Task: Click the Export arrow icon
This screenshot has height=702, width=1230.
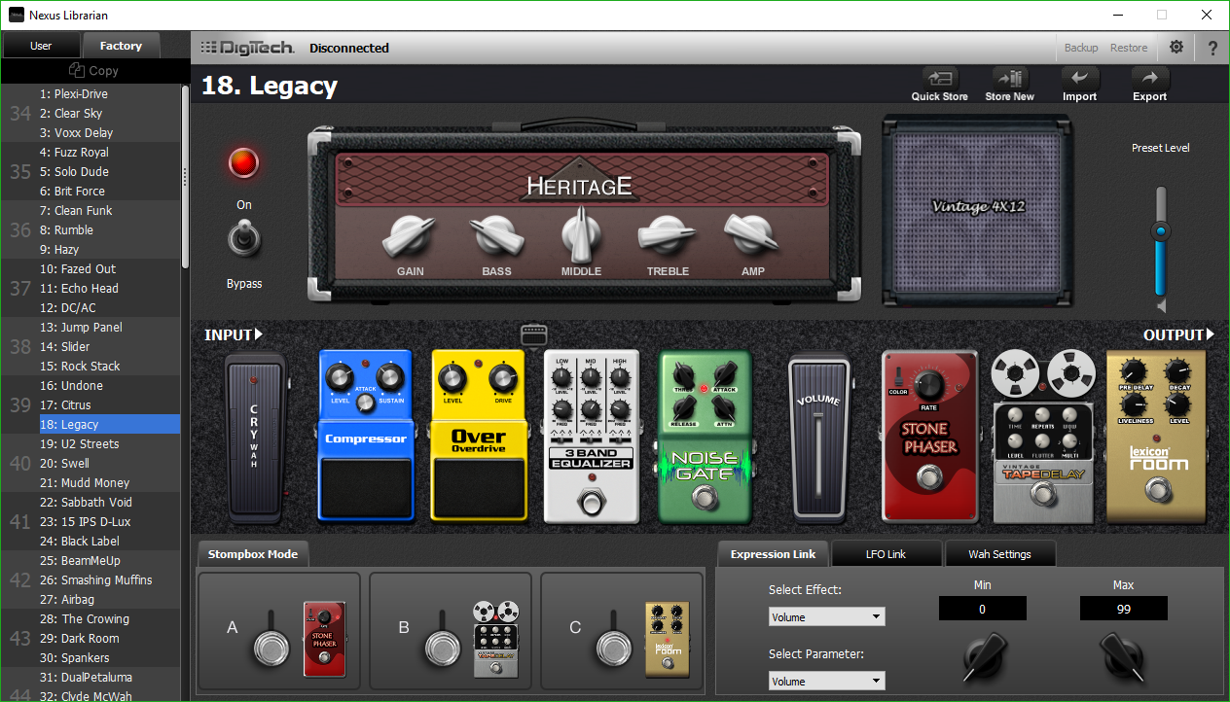Action: tap(1149, 79)
